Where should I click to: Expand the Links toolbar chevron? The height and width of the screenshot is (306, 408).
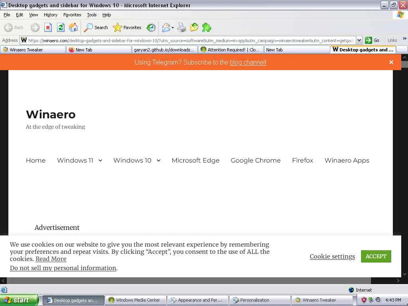[x=405, y=39]
